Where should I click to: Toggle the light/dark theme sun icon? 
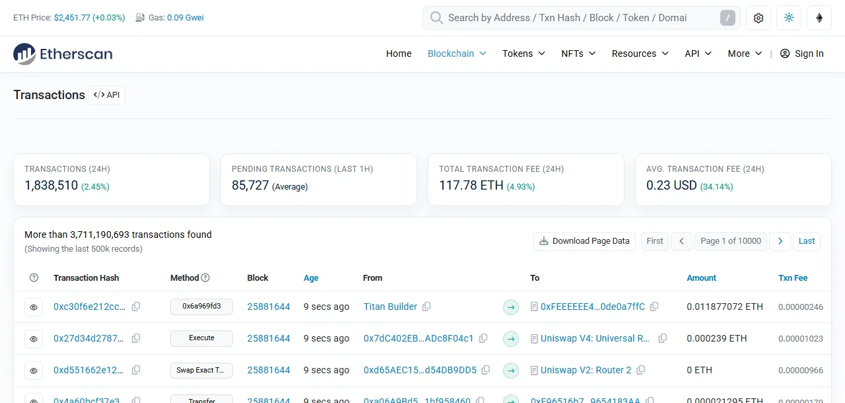coord(789,18)
